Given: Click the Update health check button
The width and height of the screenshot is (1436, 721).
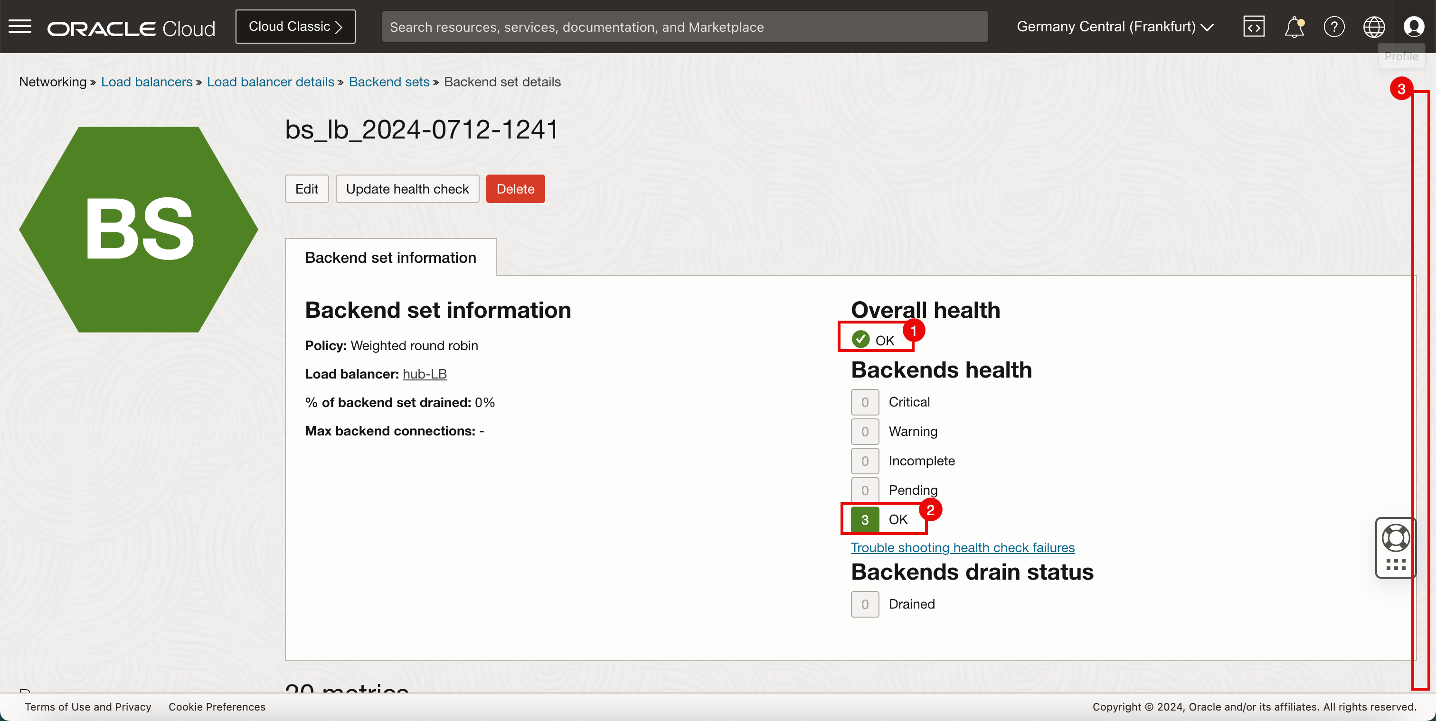Looking at the screenshot, I should pyautogui.click(x=407, y=189).
